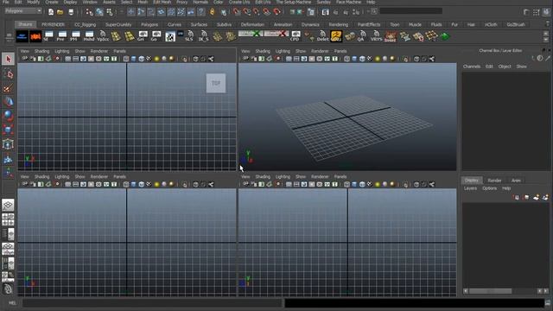
Task: Open Options menu in layer editor
Action: coord(490,188)
